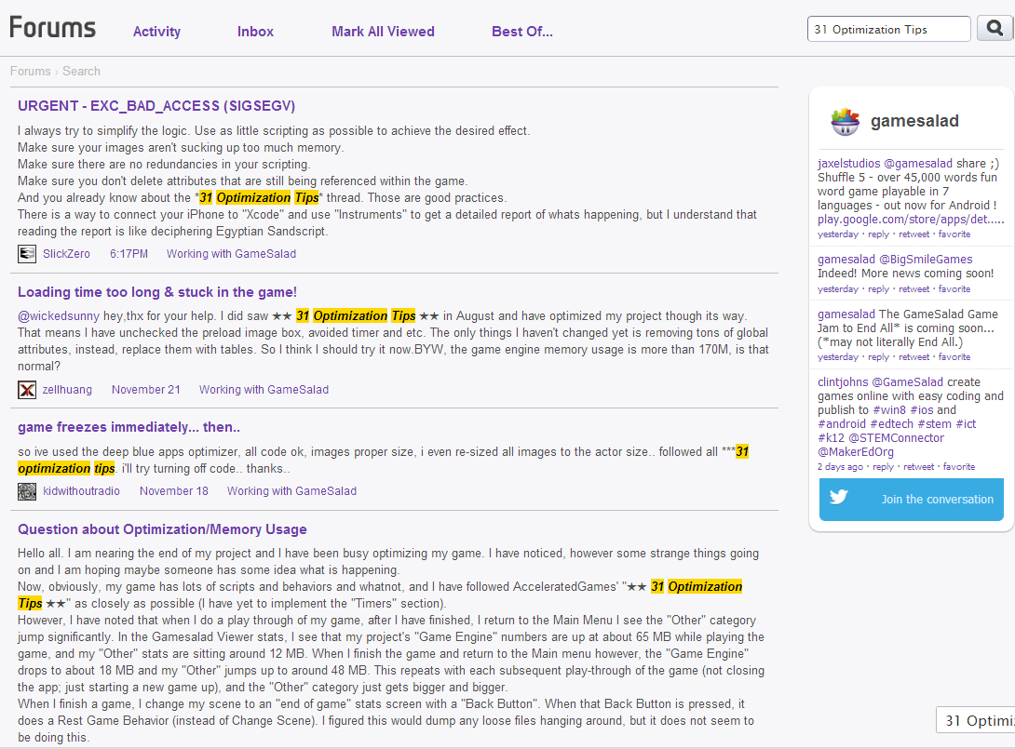Select Mark All Viewed
Viewport: 1015px width, 749px height.
pos(384,32)
